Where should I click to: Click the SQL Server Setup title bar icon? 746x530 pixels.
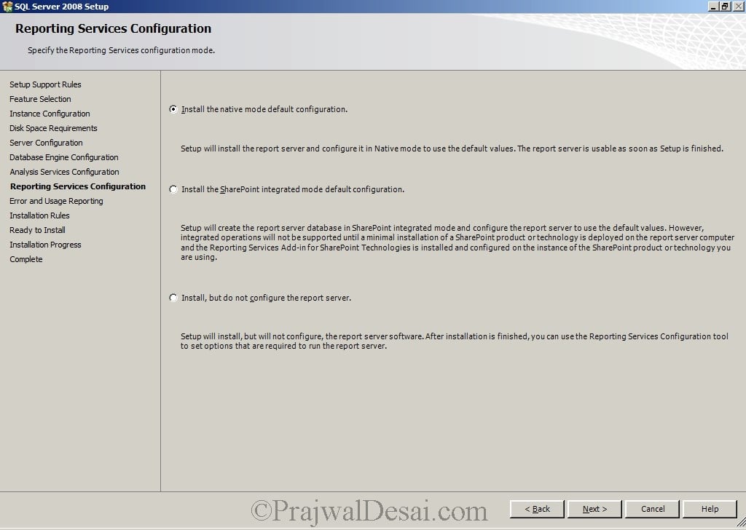click(7, 6)
